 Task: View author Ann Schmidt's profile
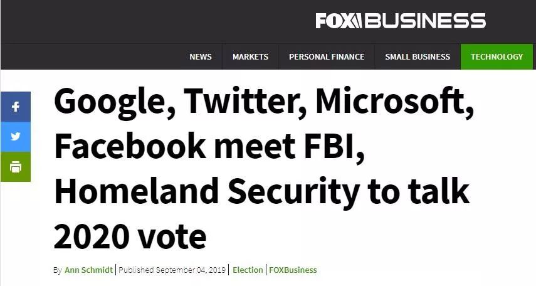click(90, 270)
